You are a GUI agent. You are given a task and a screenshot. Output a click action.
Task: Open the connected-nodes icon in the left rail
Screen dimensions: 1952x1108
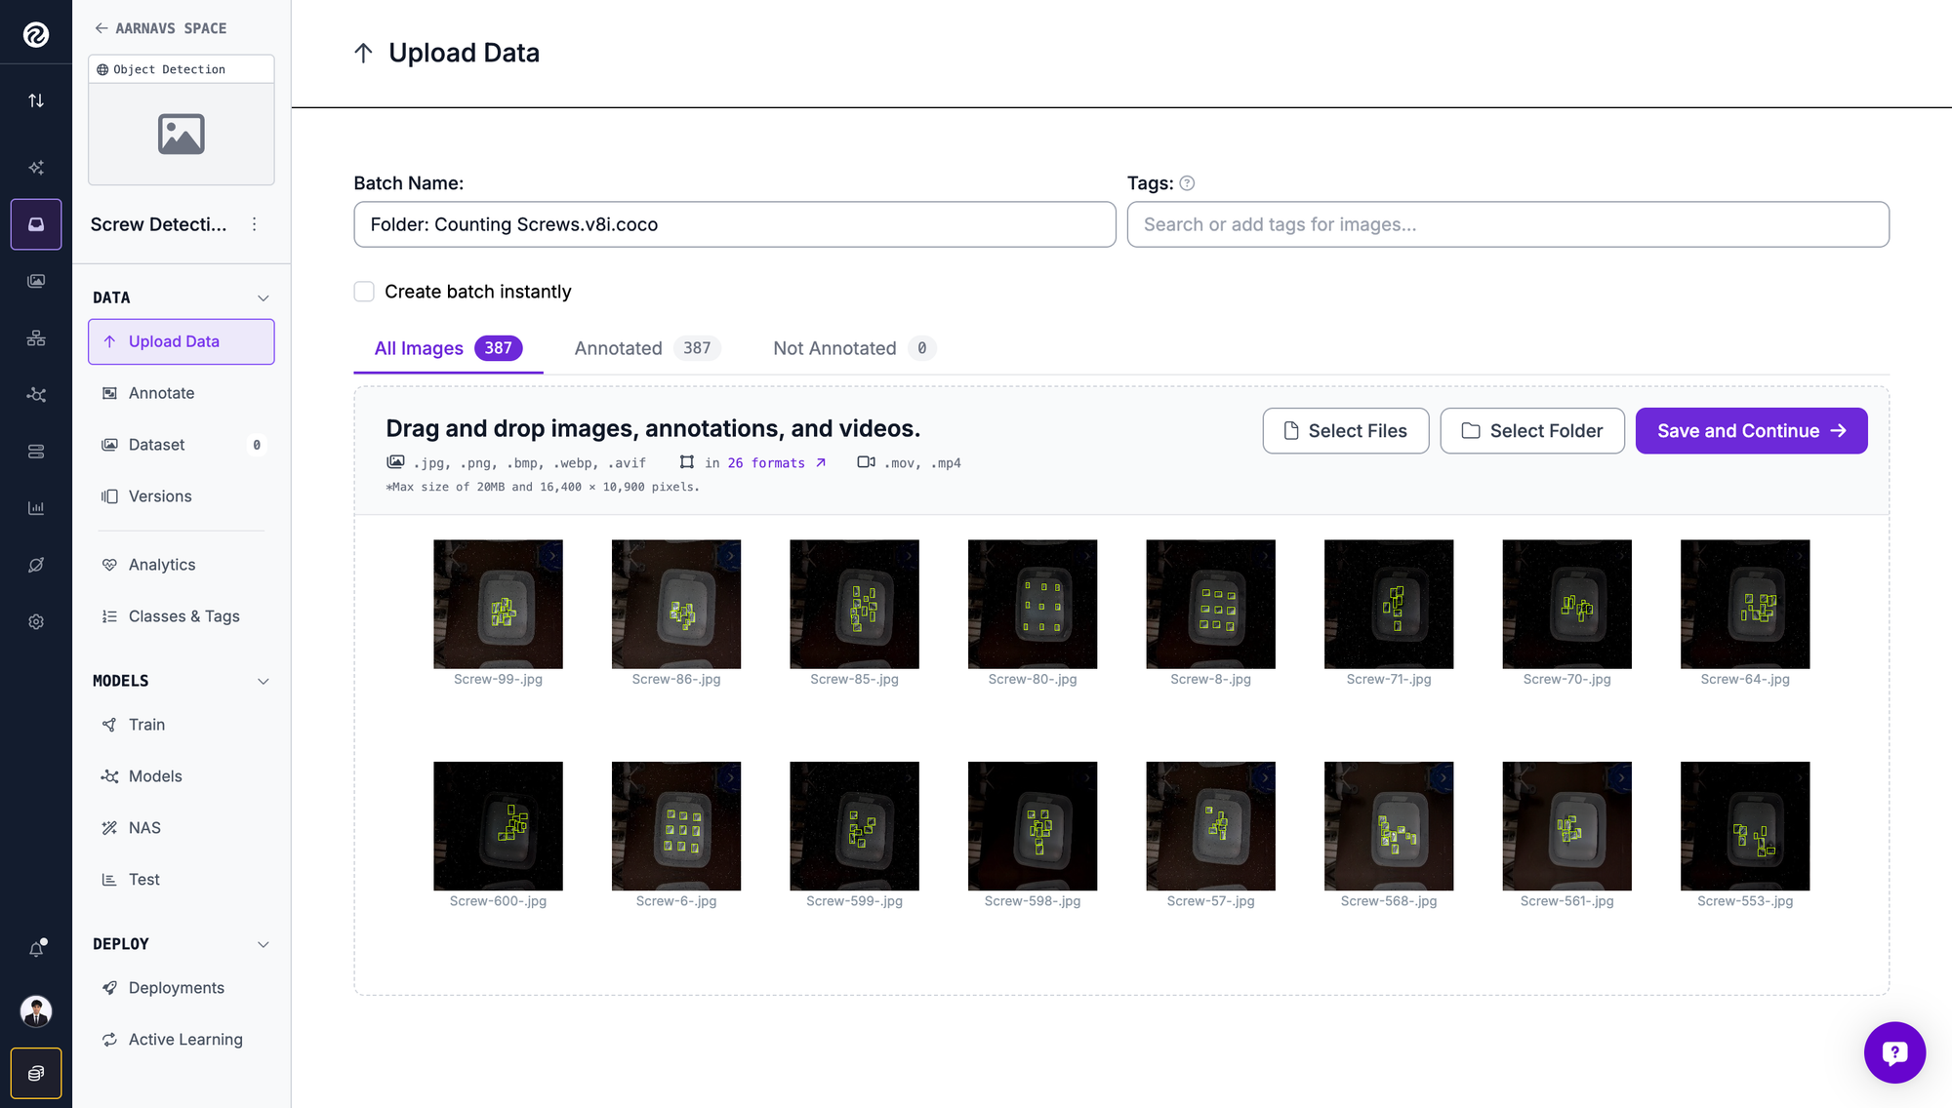(36, 395)
